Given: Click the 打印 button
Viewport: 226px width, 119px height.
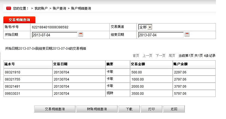Looking at the screenshot, I should 151,109.
